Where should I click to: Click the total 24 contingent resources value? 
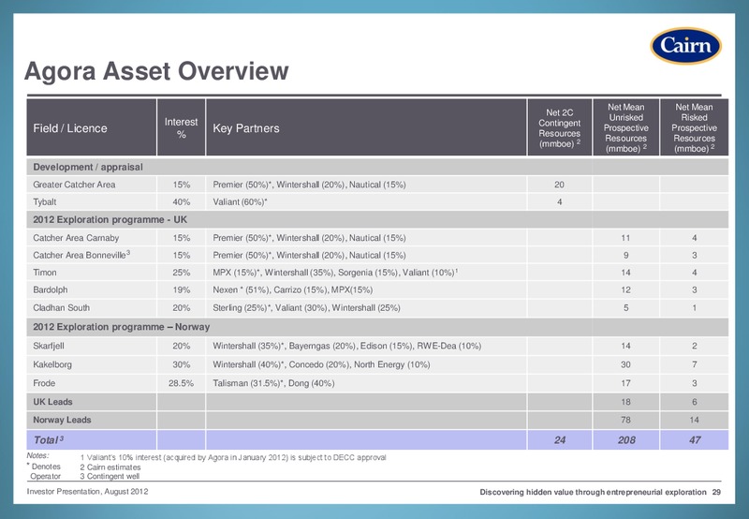tap(560, 439)
